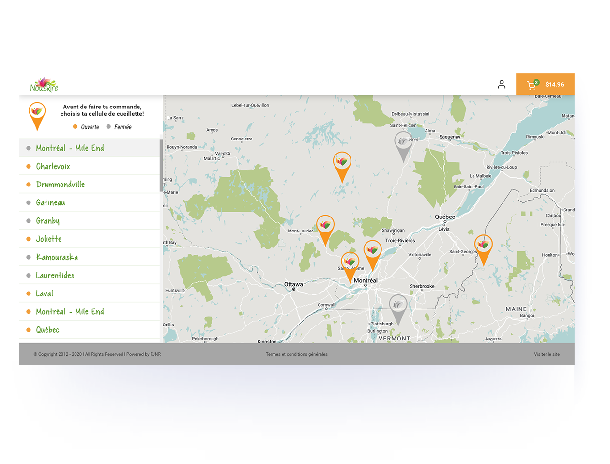Select the orange map pin near Saint-Georges
The image size is (610, 464).
(x=483, y=250)
